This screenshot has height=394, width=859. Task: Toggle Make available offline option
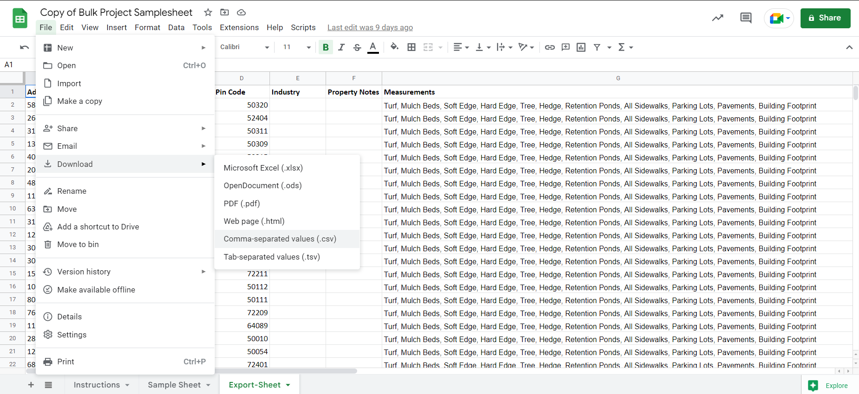(96, 290)
